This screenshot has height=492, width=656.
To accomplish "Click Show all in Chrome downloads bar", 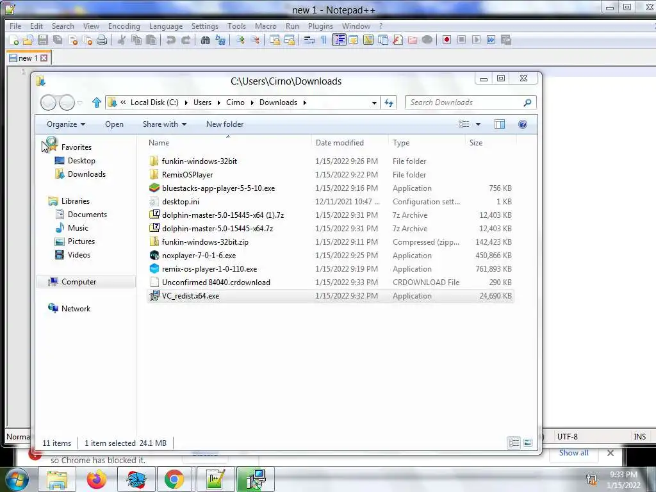I will pyautogui.click(x=573, y=453).
